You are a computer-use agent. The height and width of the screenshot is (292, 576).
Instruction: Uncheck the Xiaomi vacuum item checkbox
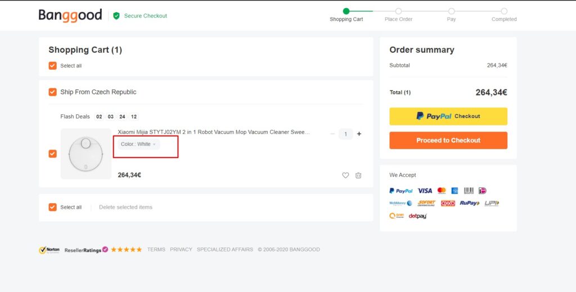point(52,154)
